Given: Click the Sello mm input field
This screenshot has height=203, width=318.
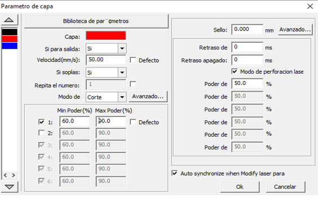Looking at the screenshot, I should (x=247, y=30).
